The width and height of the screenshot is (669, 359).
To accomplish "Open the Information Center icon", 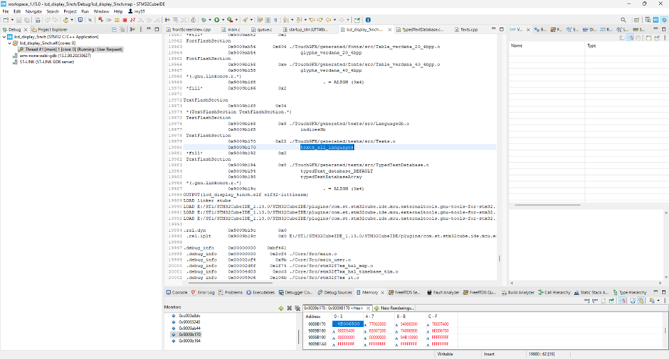I will coord(368,20).
